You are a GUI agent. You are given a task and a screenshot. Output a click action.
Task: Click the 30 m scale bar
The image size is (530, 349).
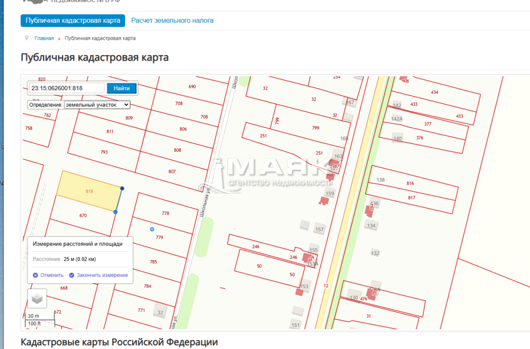pyautogui.click(x=40, y=319)
